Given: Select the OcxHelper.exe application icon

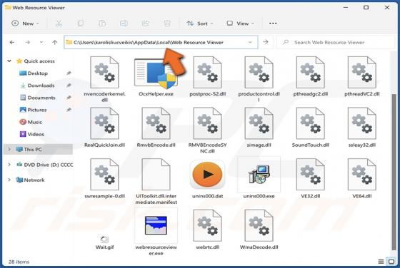Looking at the screenshot, I should point(156,73).
